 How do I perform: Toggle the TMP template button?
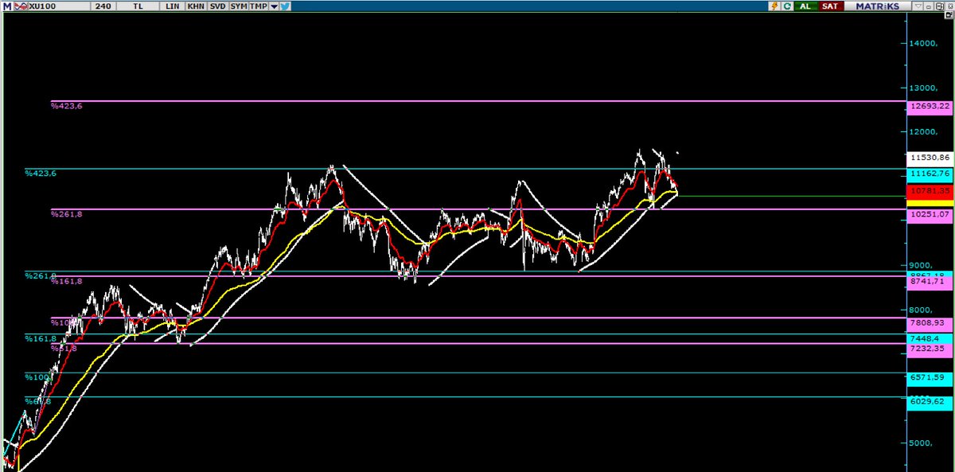259,6
